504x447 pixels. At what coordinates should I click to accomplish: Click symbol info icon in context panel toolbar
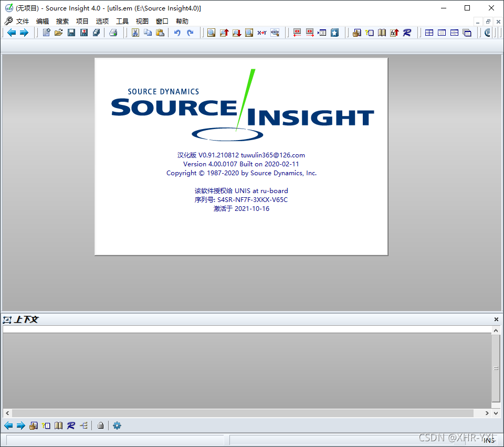click(x=46, y=425)
